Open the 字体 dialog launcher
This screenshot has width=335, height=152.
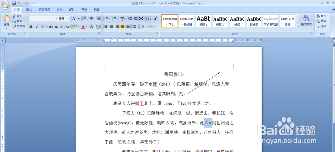click(x=99, y=34)
